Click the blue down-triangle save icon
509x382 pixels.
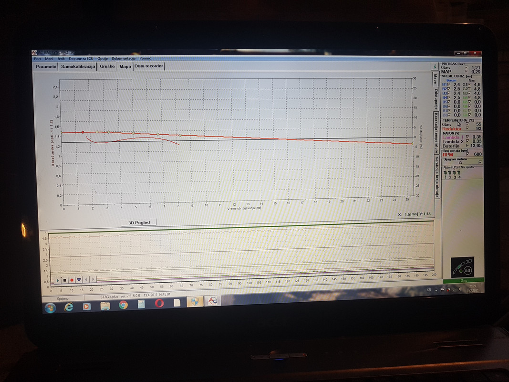79,280
